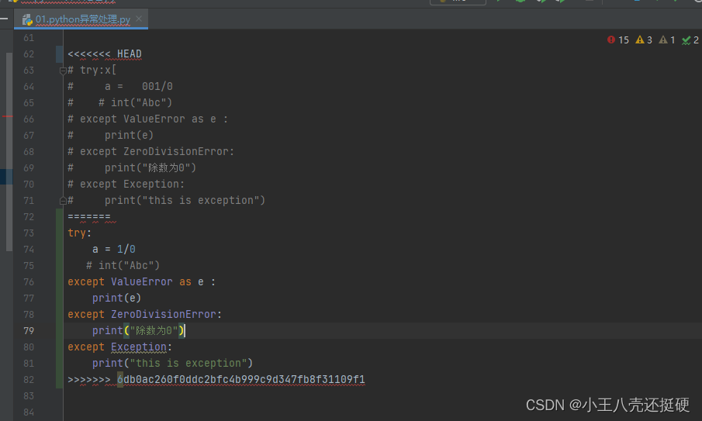Click '# except ZeroDivisionError:' comment line

click(151, 151)
